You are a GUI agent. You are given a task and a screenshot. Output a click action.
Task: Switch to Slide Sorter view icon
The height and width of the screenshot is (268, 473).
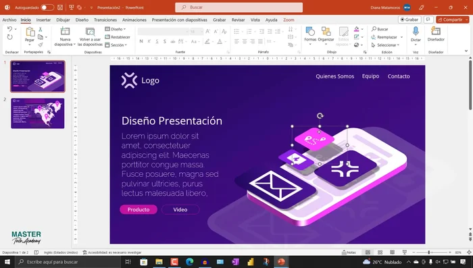point(380,252)
